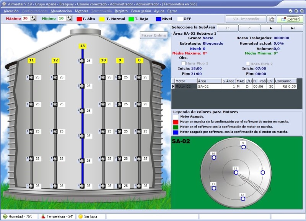Image resolution: width=306 pixels, height=221 pixels.
Task: Toggle the Hora Pico 2 checkbox
Action: pyautogui.click(x=248, y=64)
